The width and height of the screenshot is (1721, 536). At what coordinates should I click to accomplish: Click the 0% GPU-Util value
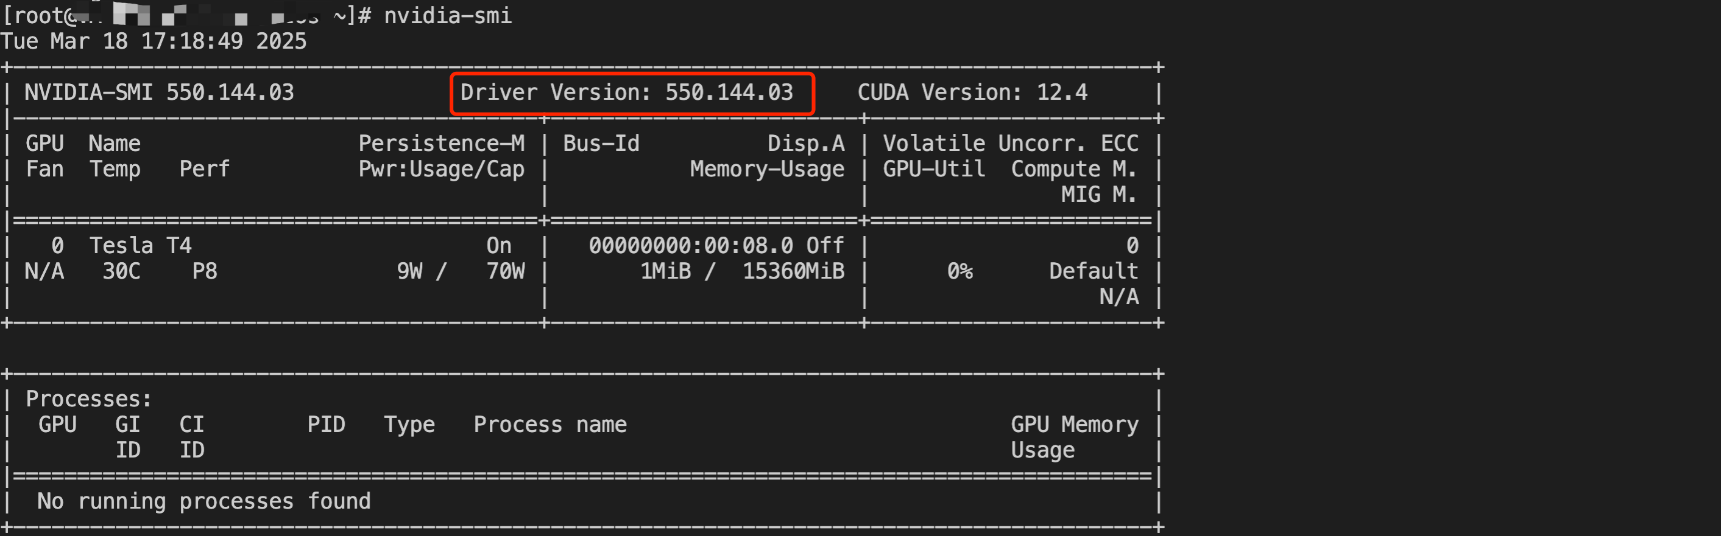(x=959, y=271)
